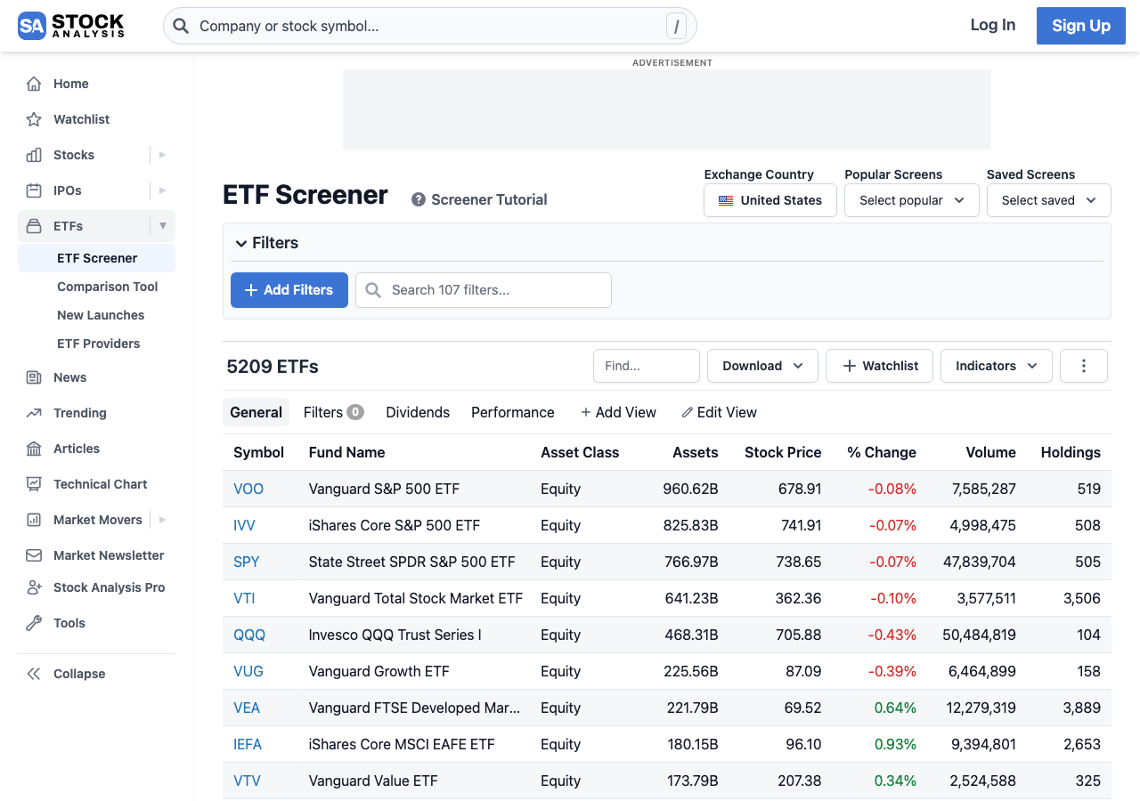
Task: Open the VOO symbol link
Action: tap(248, 489)
